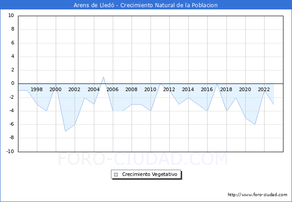This screenshot has width=292, height=202.
Task: Click the chart title 'Arens de Lledó - Crecimiento Natural de la Poblacion'
Action: [146, 5]
